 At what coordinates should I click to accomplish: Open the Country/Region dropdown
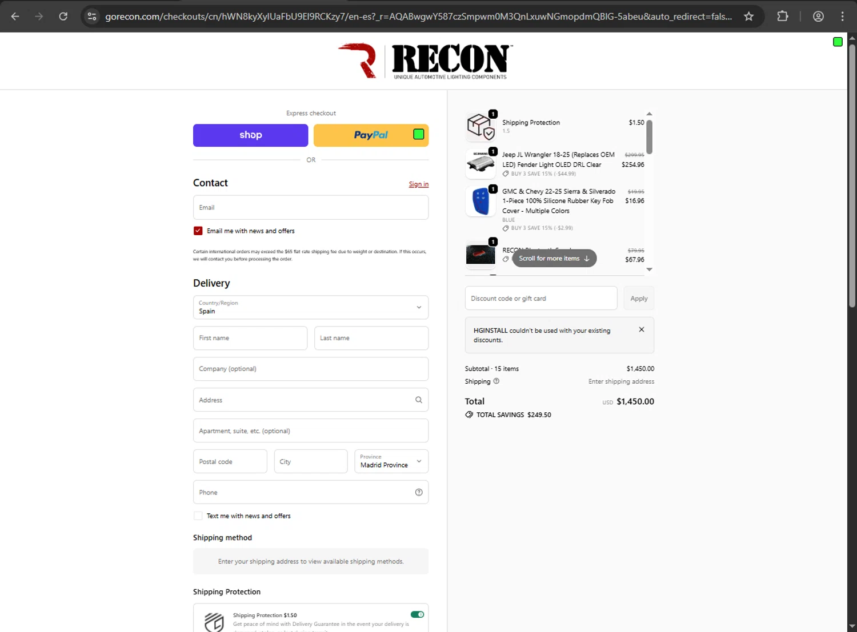(311, 307)
